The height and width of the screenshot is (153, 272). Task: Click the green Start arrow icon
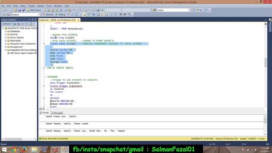103,10
